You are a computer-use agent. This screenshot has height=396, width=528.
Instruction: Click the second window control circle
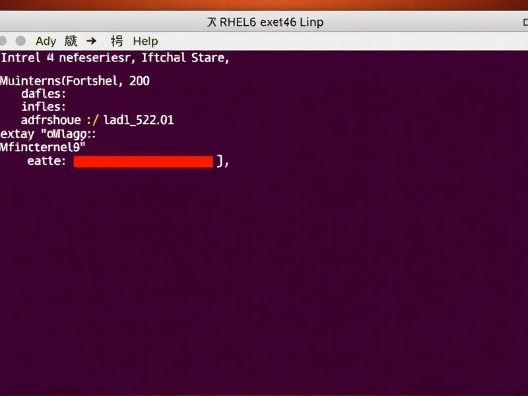20,40
